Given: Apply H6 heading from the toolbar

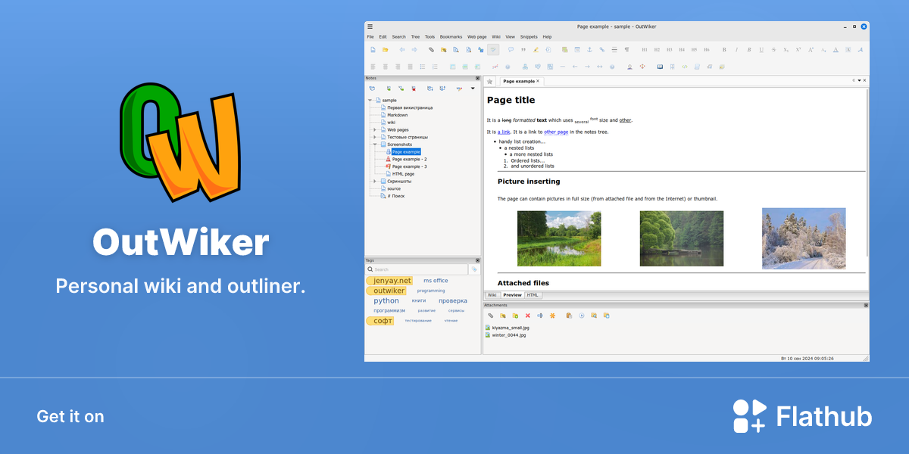Looking at the screenshot, I should (x=707, y=50).
